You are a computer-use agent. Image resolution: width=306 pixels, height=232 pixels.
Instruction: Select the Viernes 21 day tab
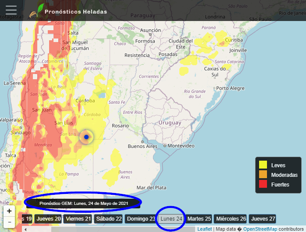[x=78, y=219]
